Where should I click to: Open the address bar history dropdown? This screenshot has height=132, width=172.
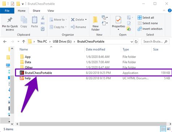[x=132, y=42]
